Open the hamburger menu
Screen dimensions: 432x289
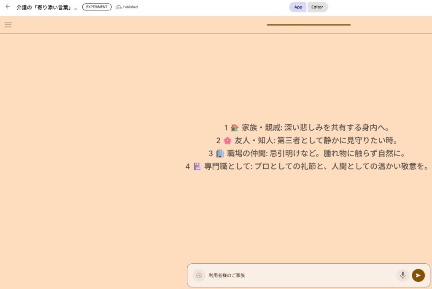point(8,25)
